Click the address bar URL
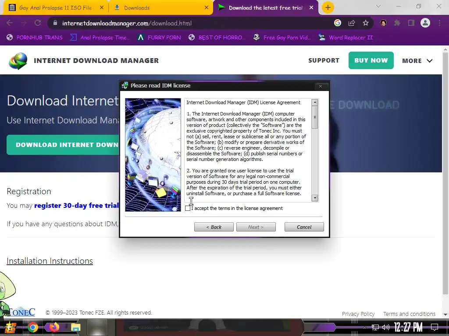Image resolution: width=449 pixels, height=336 pixels. [127, 24]
